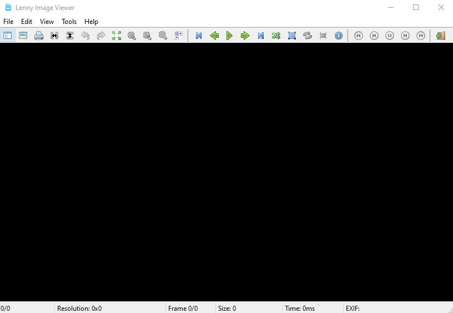
Task: Open the View menu
Action: coord(47,22)
